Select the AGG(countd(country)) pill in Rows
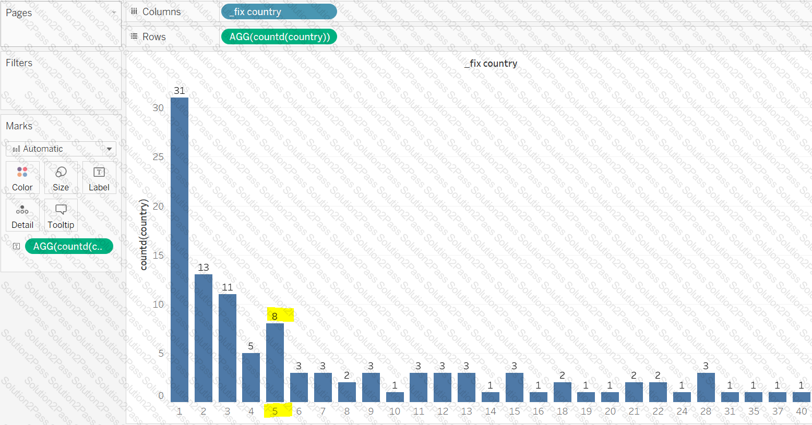Screen dimensions: 812x425 point(279,37)
